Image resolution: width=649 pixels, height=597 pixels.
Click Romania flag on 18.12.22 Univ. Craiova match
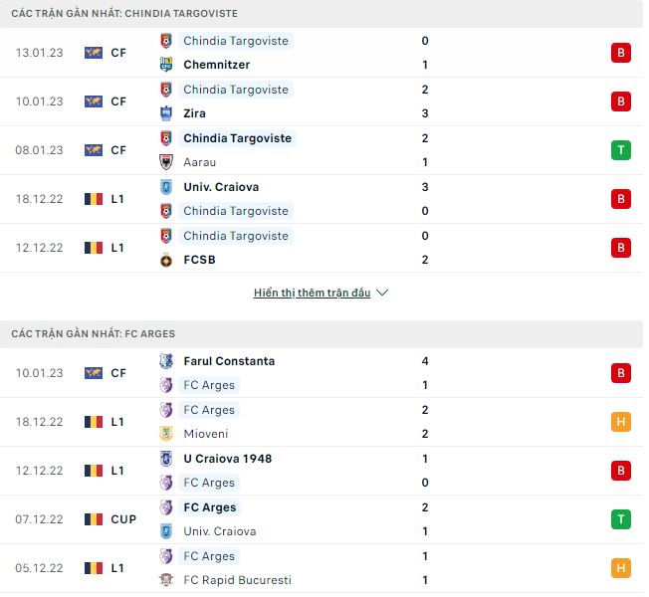[x=94, y=199]
